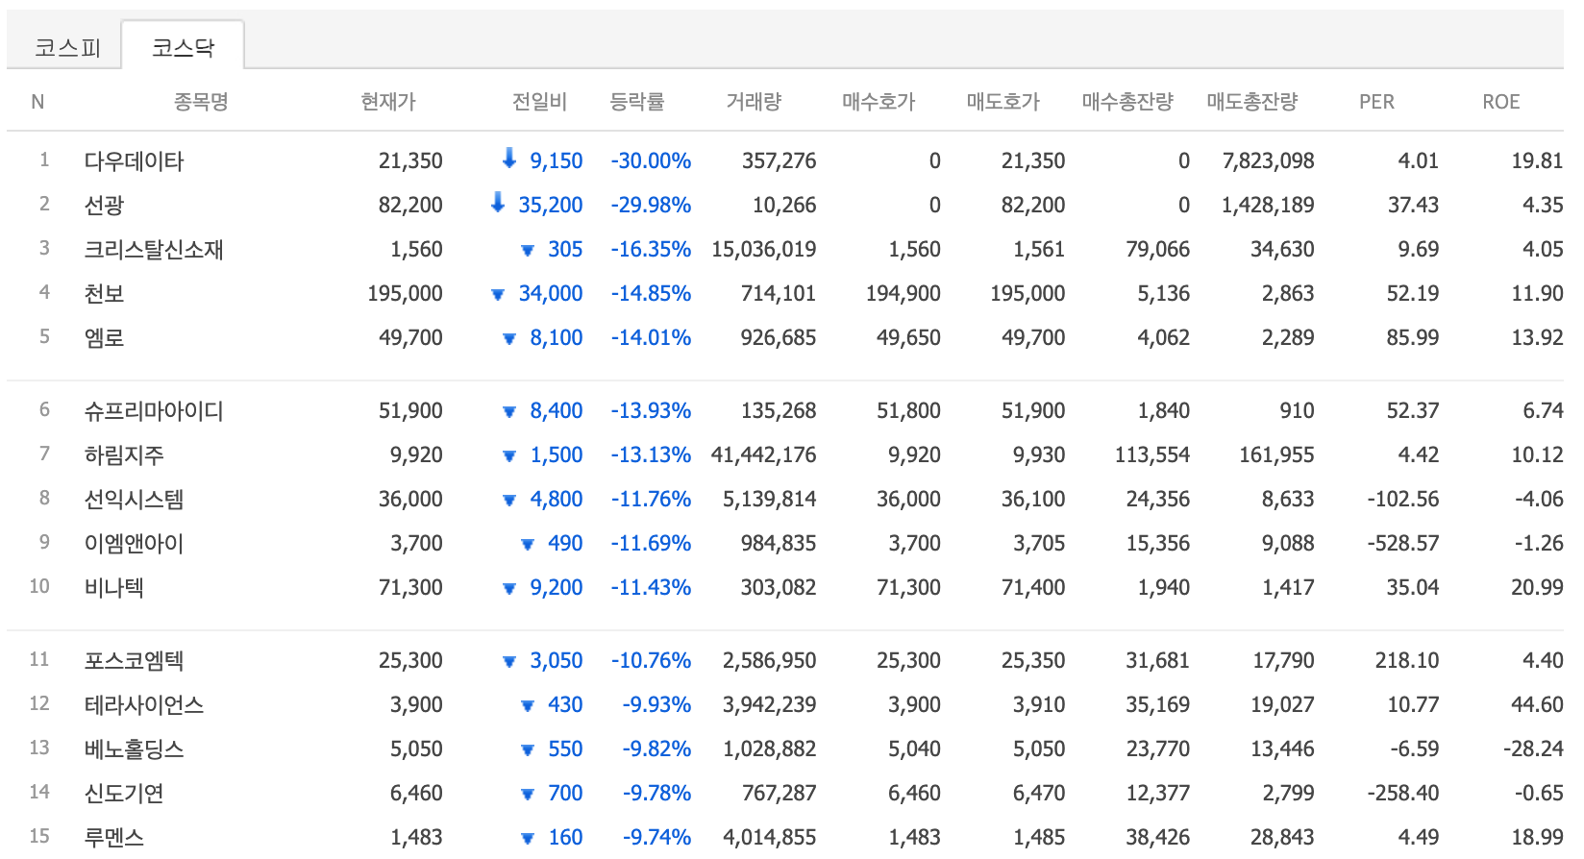Image resolution: width=1584 pixels, height=859 pixels.
Task: Click the N column header
Action: click(37, 101)
